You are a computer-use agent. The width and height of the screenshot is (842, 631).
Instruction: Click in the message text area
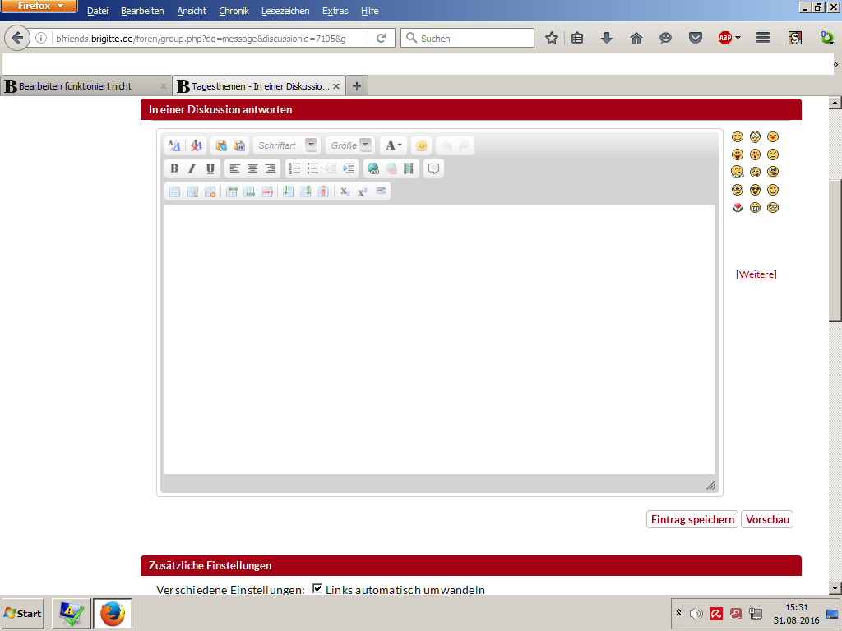(x=439, y=339)
